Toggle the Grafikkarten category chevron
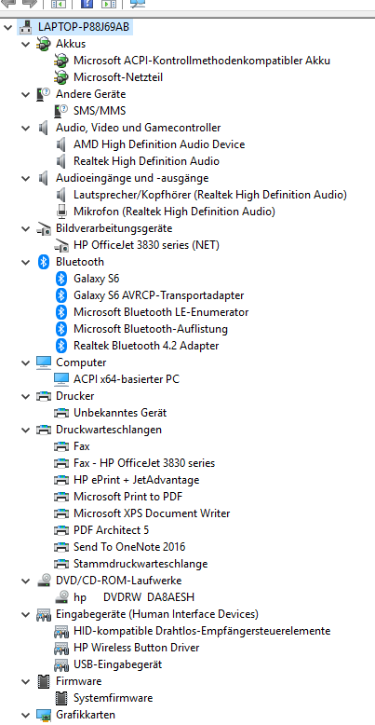Image resolution: width=375 pixels, height=725 pixels. pos(25,715)
